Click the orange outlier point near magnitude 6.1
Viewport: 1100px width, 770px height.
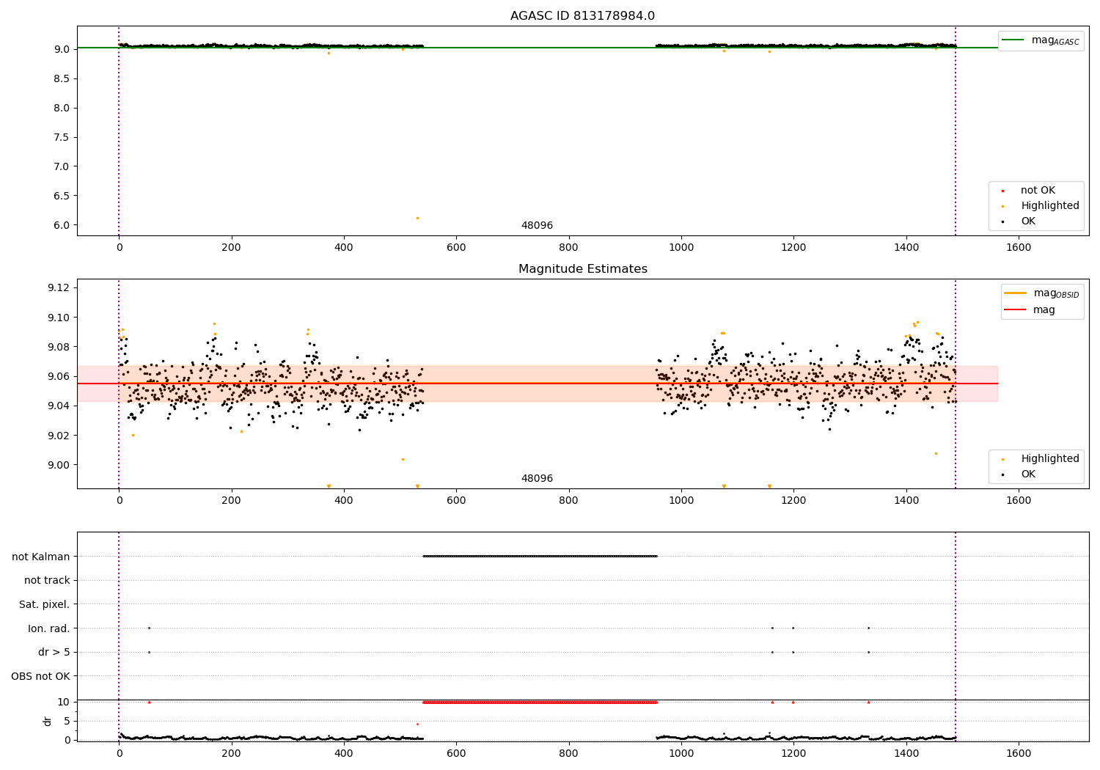417,218
